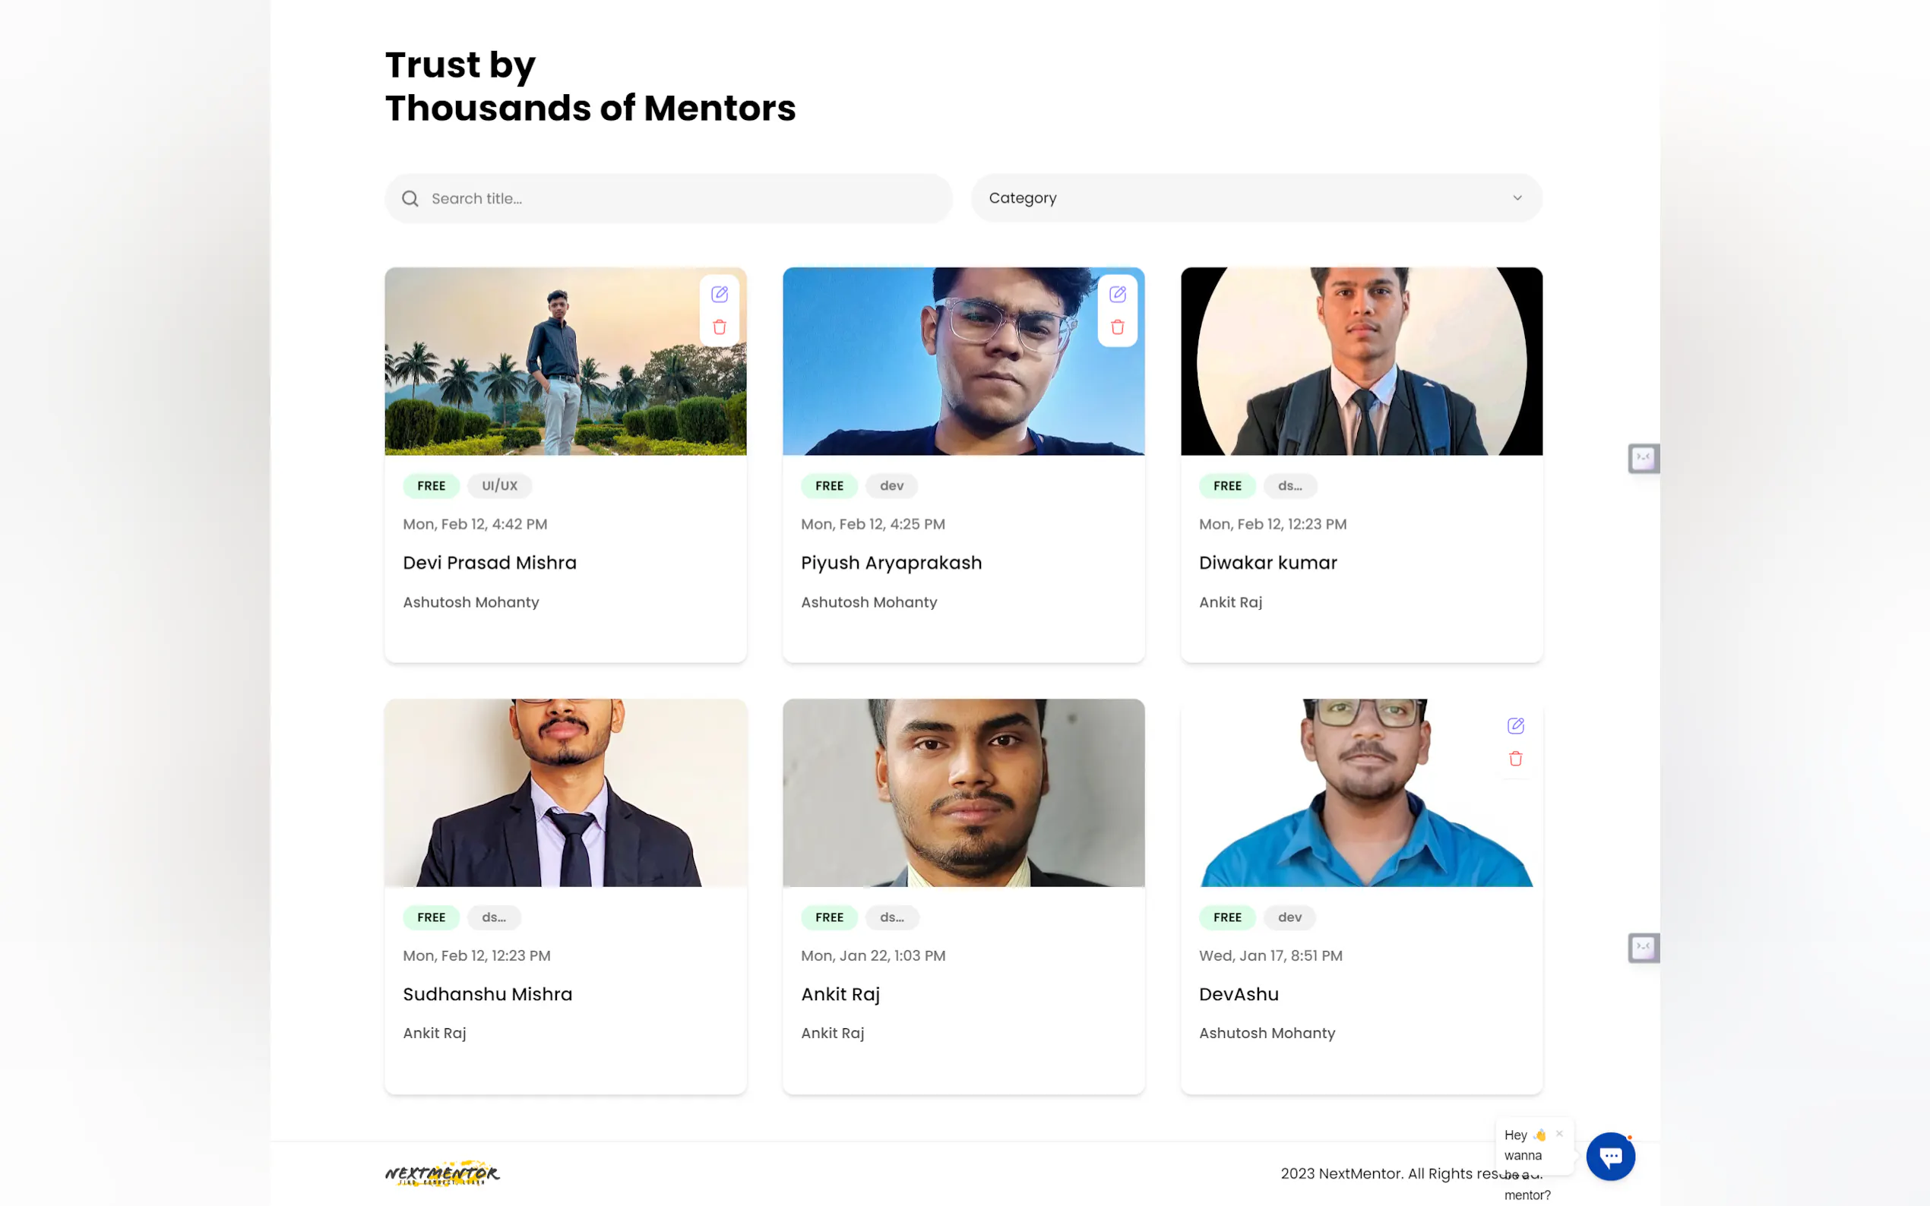Click the NextMentor footer logo
The image size is (1930, 1206).
(442, 1173)
